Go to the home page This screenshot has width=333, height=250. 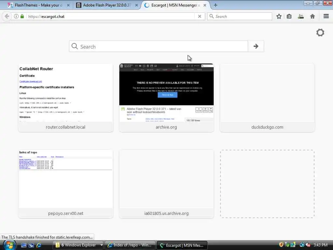coord(313,16)
